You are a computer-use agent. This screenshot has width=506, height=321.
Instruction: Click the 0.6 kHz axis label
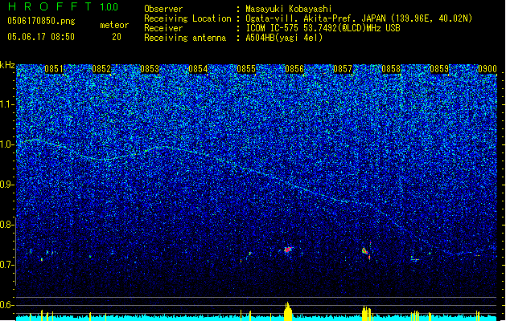tap(7, 305)
